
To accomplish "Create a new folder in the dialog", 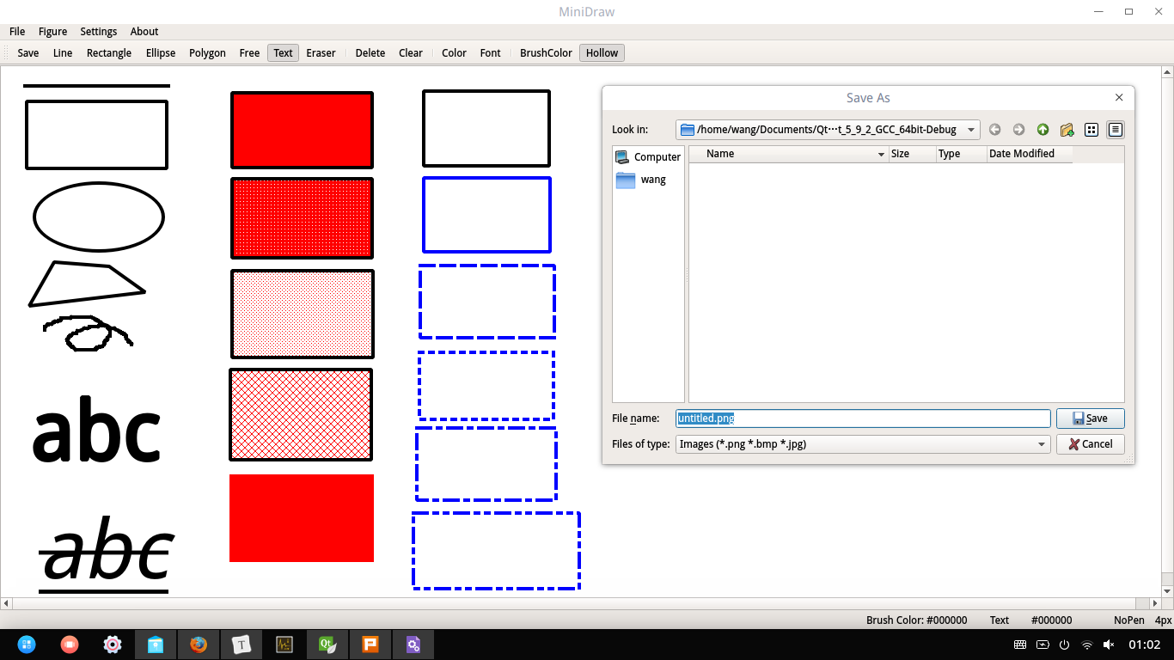I will [x=1067, y=129].
